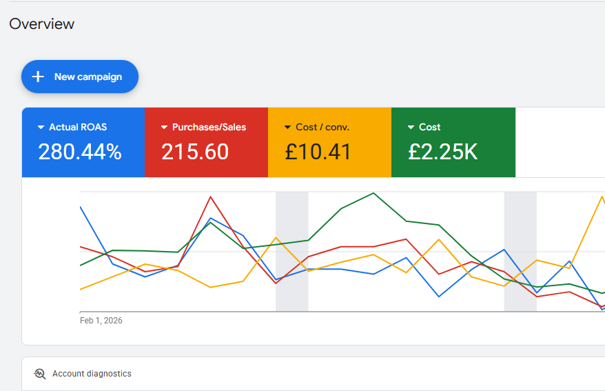Click the New campaign button
The image size is (605, 391).
[x=80, y=77]
